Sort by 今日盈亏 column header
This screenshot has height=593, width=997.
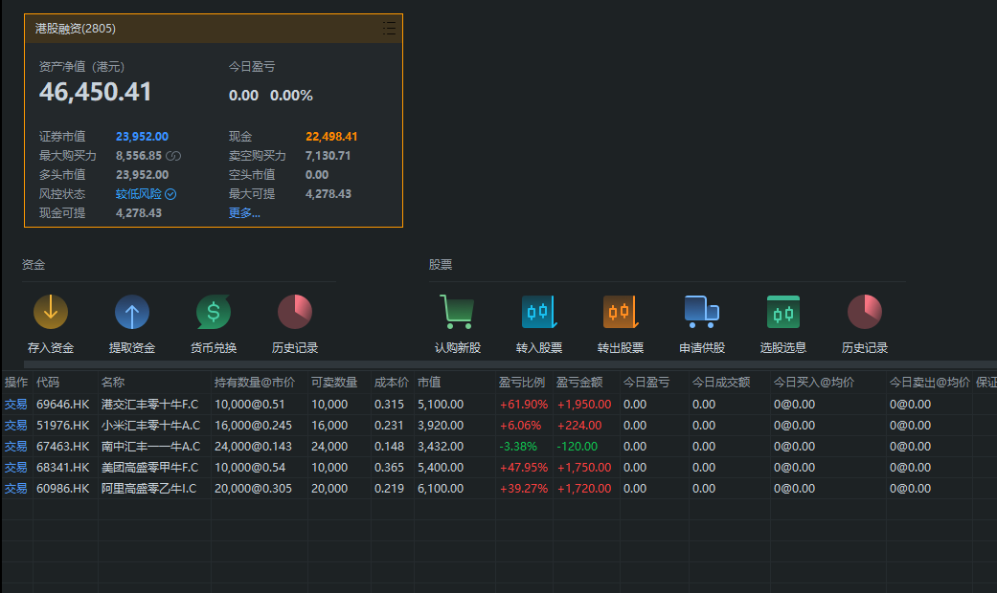click(646, 383)
